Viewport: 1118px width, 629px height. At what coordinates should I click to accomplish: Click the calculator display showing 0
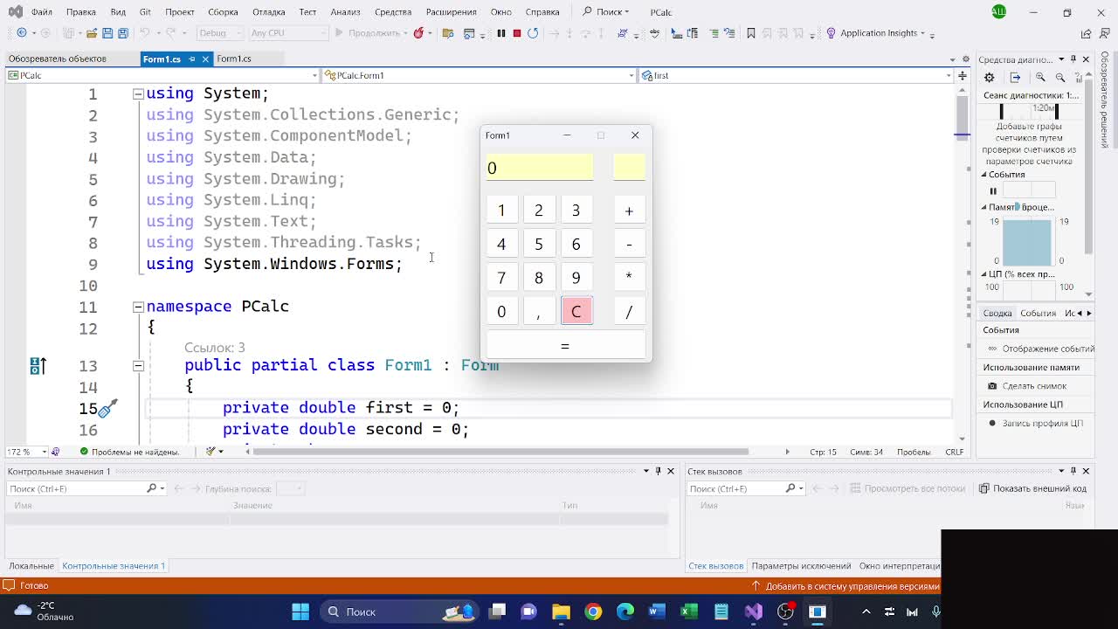[x=540, y=168]
